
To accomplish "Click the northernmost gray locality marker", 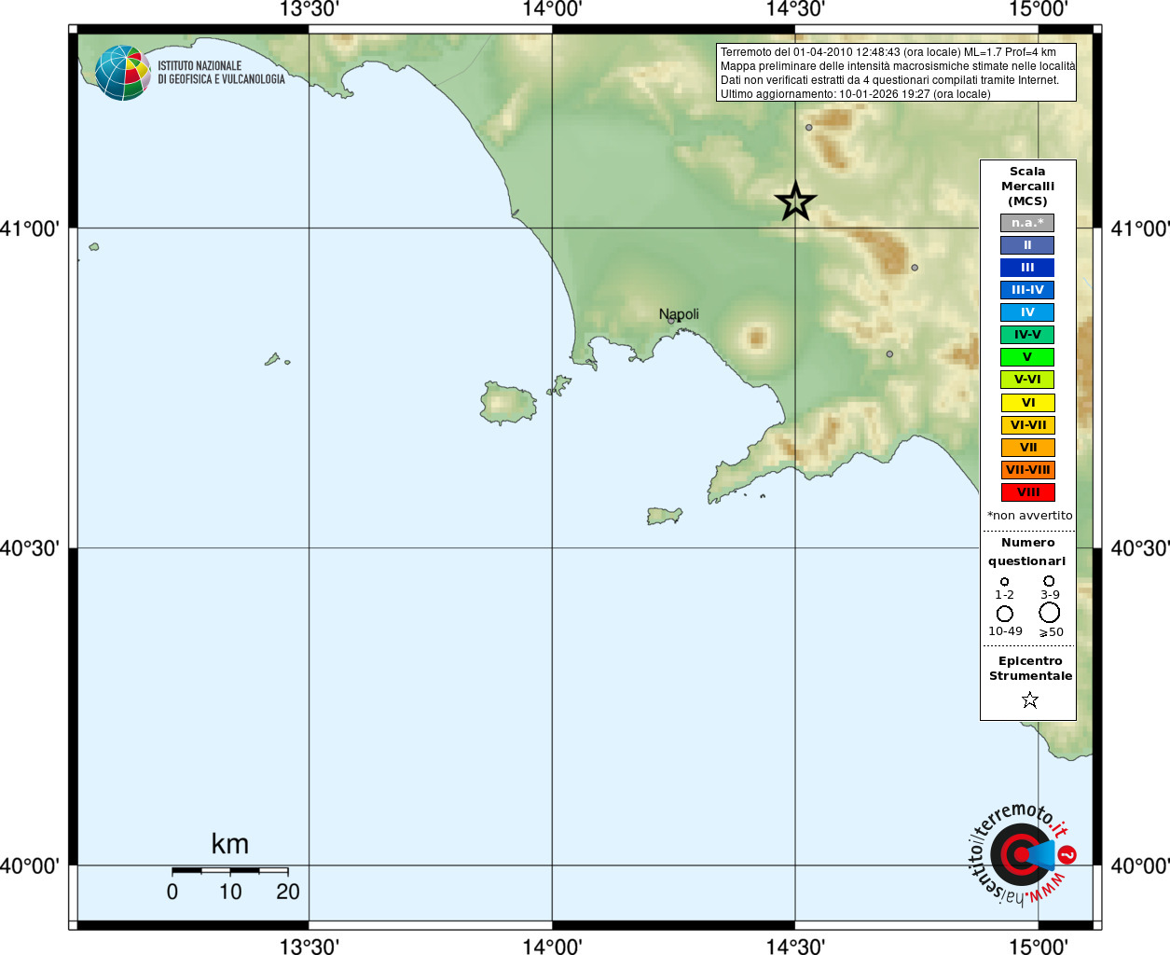I will 808,128.
